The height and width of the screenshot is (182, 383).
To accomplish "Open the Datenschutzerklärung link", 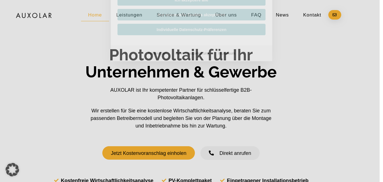I will coord(193,53).
